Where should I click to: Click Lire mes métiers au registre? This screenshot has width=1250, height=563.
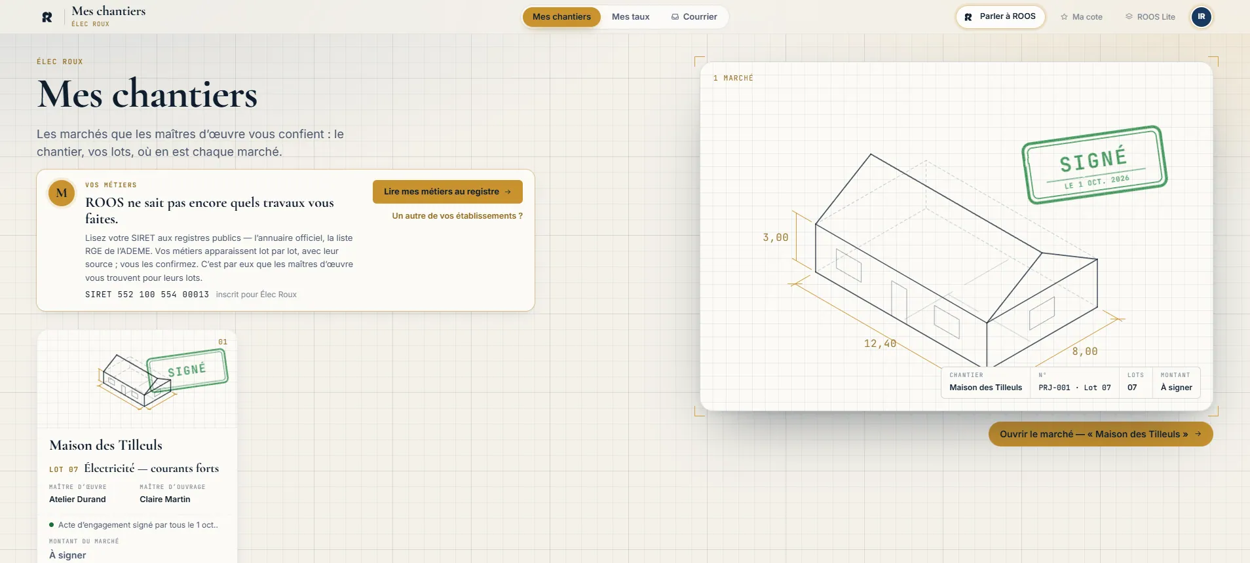[x=447, y=192]
